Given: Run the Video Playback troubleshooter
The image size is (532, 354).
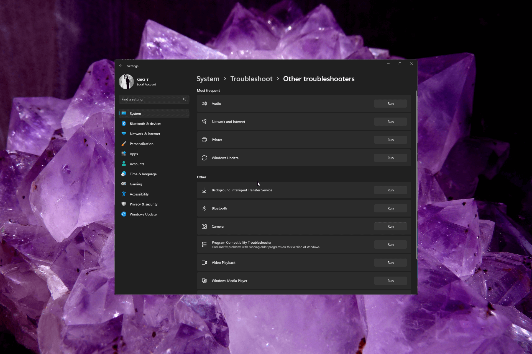Looking at the screenshot, I should pos(390,262).
